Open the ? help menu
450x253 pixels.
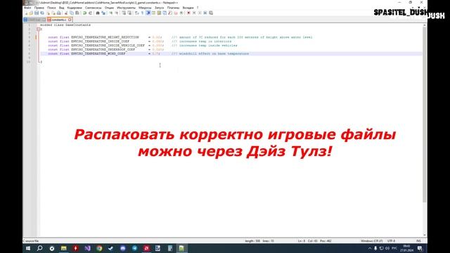198,8
